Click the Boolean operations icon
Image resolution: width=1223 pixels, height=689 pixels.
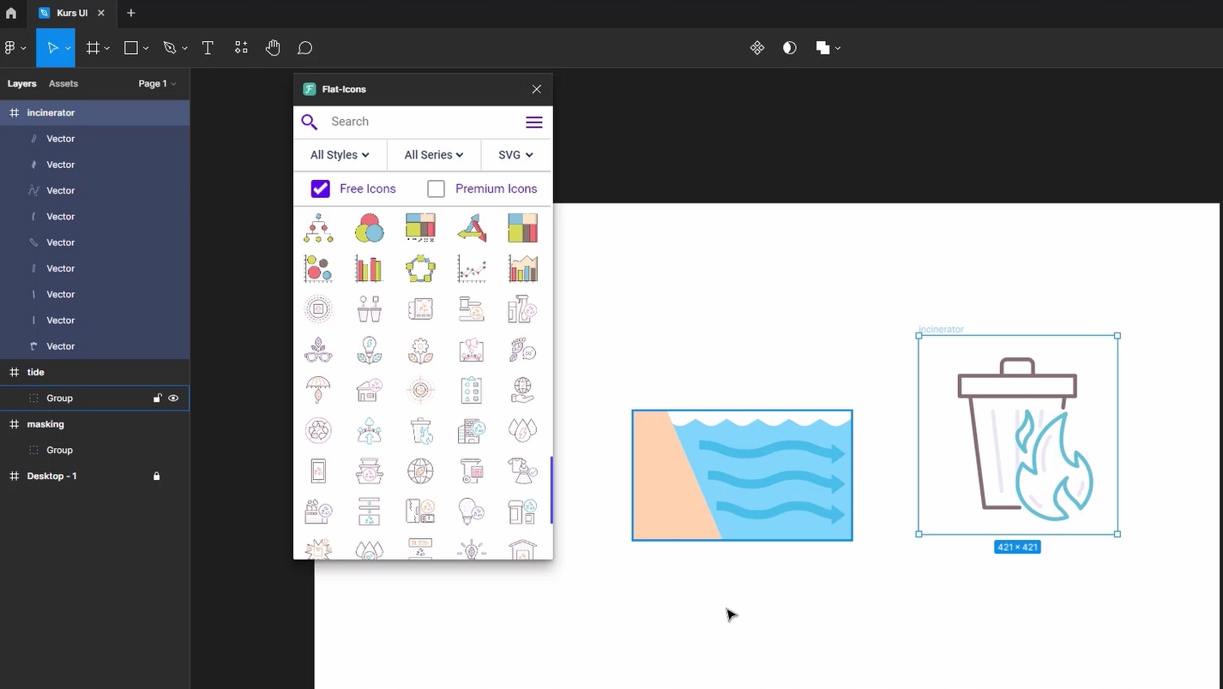pos(823,48)
